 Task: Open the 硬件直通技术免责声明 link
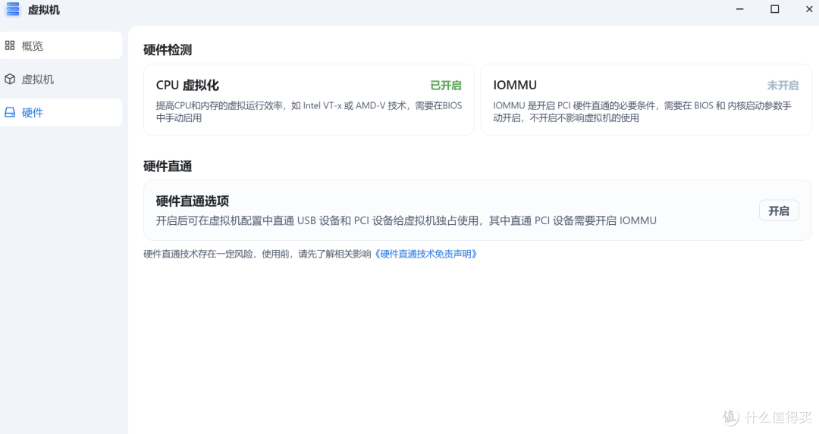point(425,254)
